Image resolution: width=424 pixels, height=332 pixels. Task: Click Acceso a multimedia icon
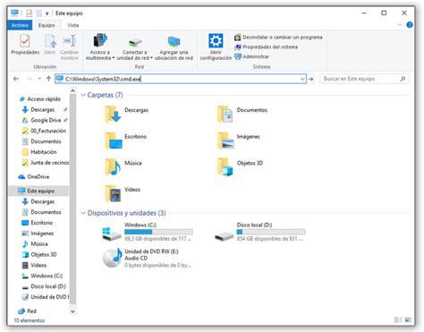tap(100, 40)
